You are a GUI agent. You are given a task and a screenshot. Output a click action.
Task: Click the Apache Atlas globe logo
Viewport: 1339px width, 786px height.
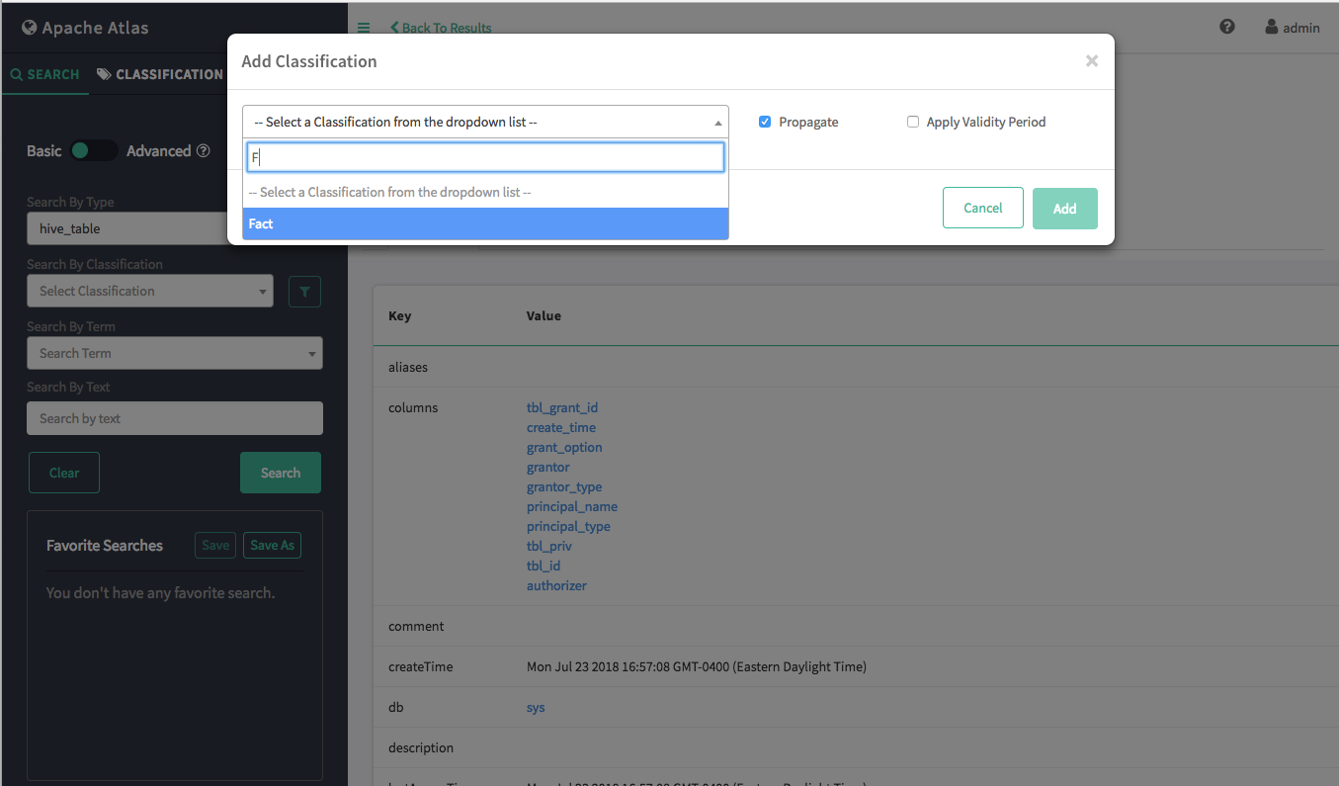30,28
